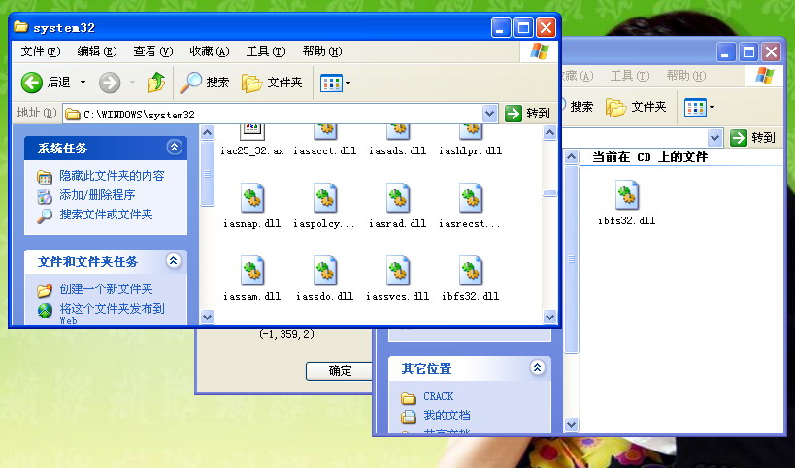Click the 我的文档 folder icon
Screen dimensions: 795x468
(x=408, y=417)
